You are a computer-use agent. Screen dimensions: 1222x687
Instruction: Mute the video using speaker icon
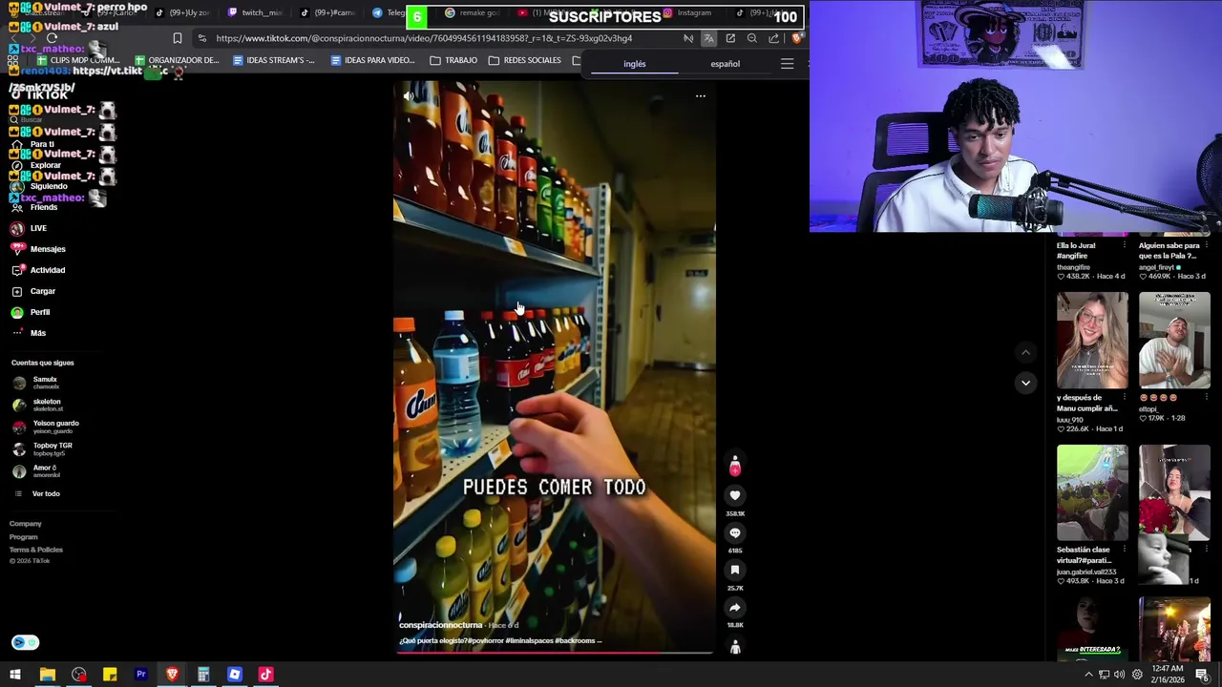409,95
